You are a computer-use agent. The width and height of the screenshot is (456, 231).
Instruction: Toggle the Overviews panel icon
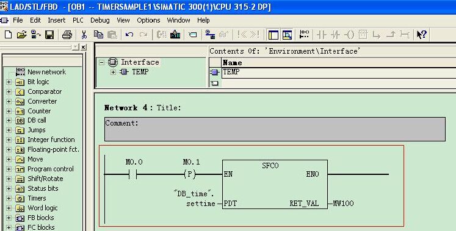point(273,35)
